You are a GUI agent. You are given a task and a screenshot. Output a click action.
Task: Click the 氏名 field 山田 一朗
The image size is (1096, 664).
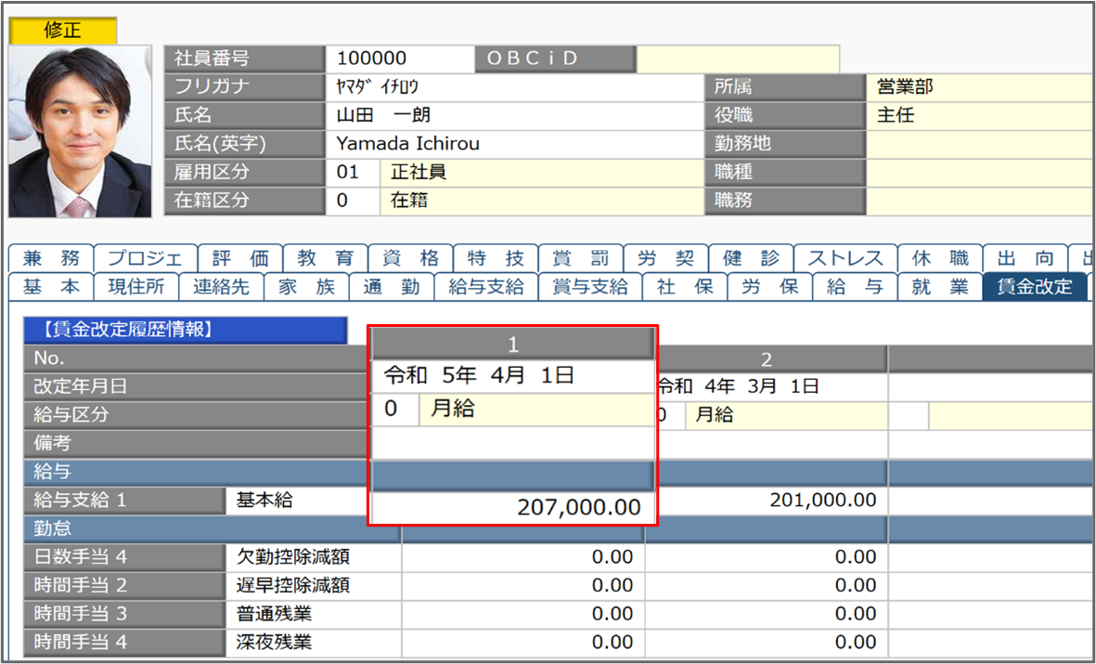514,115
